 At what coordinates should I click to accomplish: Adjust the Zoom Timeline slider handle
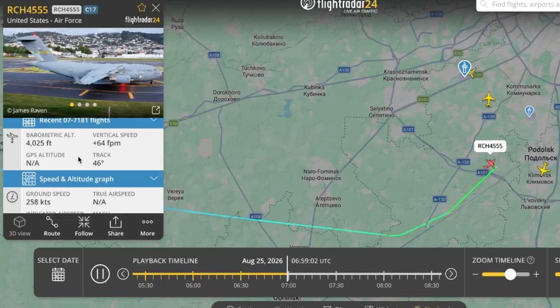(510, 274)
